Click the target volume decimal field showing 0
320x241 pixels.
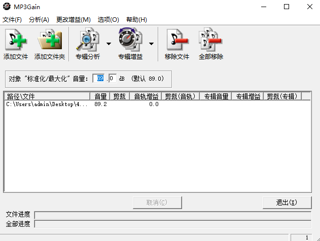click(113, 79)
